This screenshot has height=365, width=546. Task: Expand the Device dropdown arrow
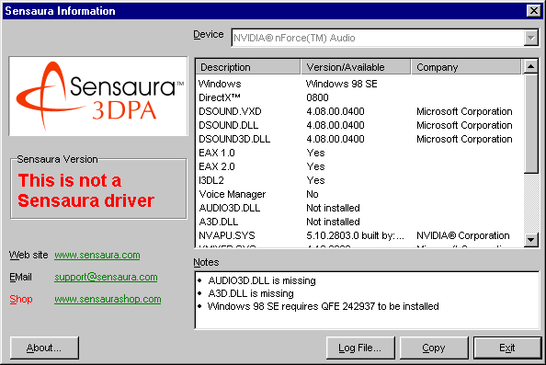531,38
